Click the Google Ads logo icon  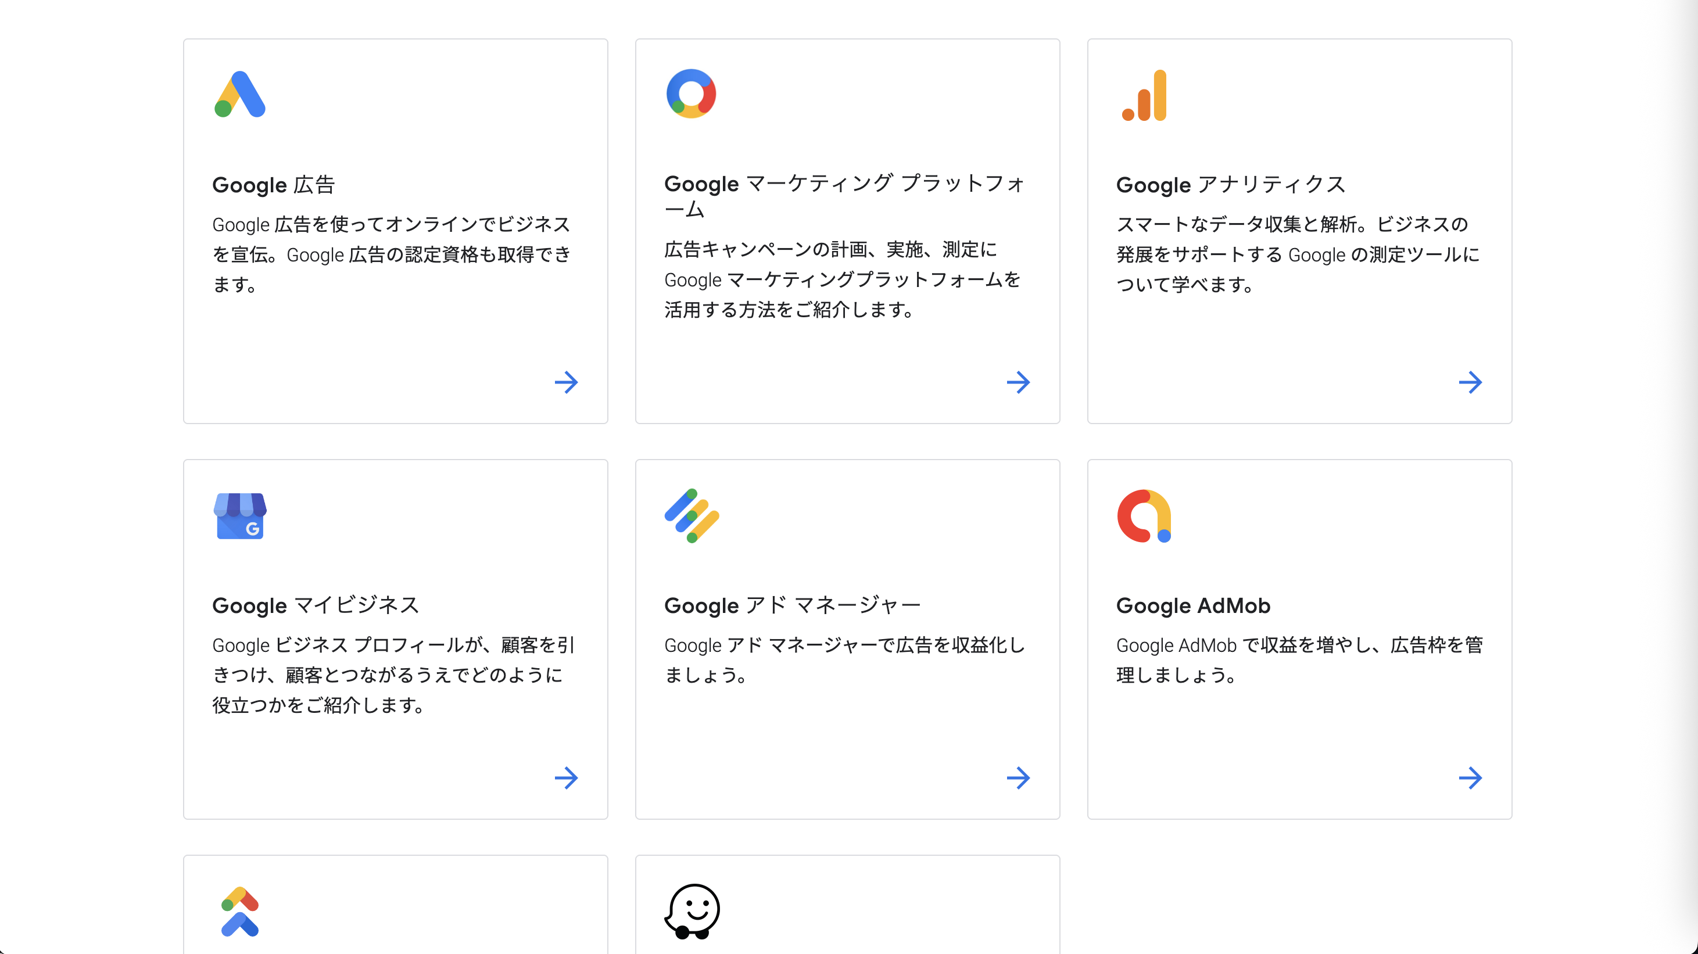[x=240, y=95]
